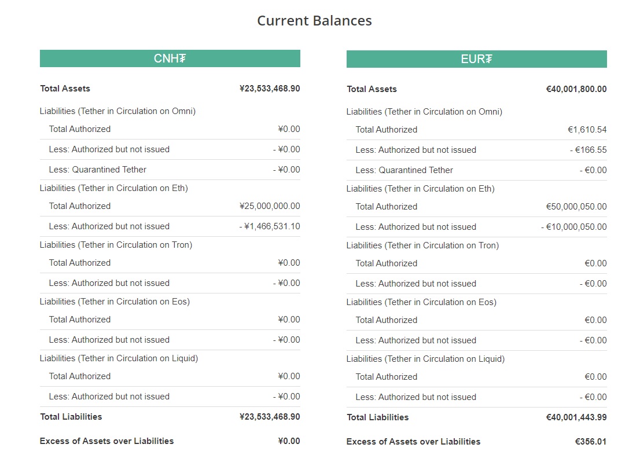The height and width of the screenshot is (455, 640).
Task: Select the €1,610.54 Omni Total Authorized value
Action: (587, 130)
